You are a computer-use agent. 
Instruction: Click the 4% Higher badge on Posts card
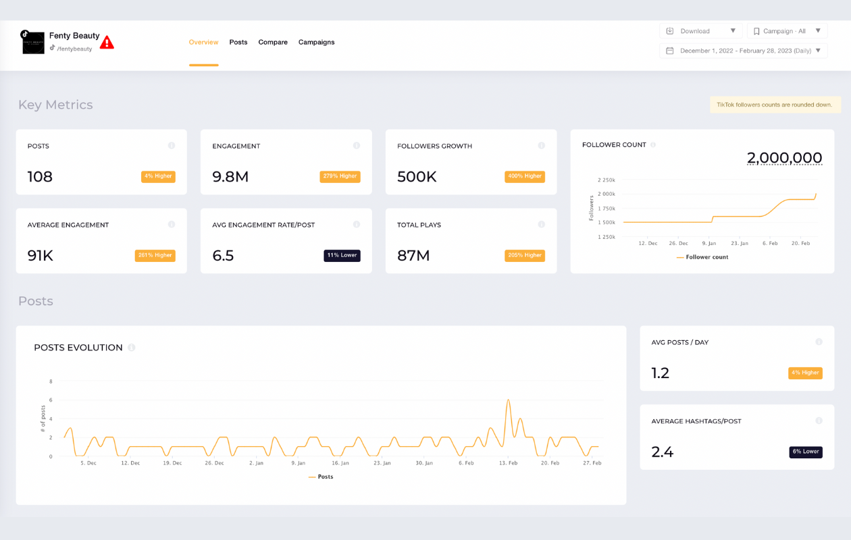coord(158,177)
